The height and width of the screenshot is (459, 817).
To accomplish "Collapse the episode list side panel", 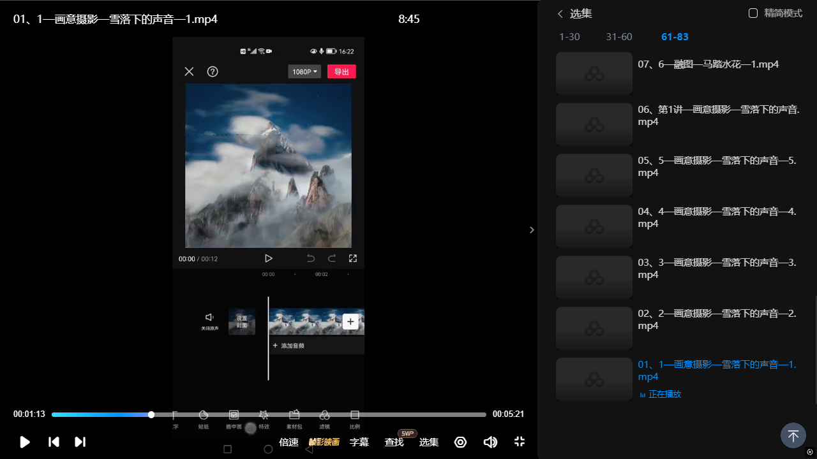I will tap(532, 230).
